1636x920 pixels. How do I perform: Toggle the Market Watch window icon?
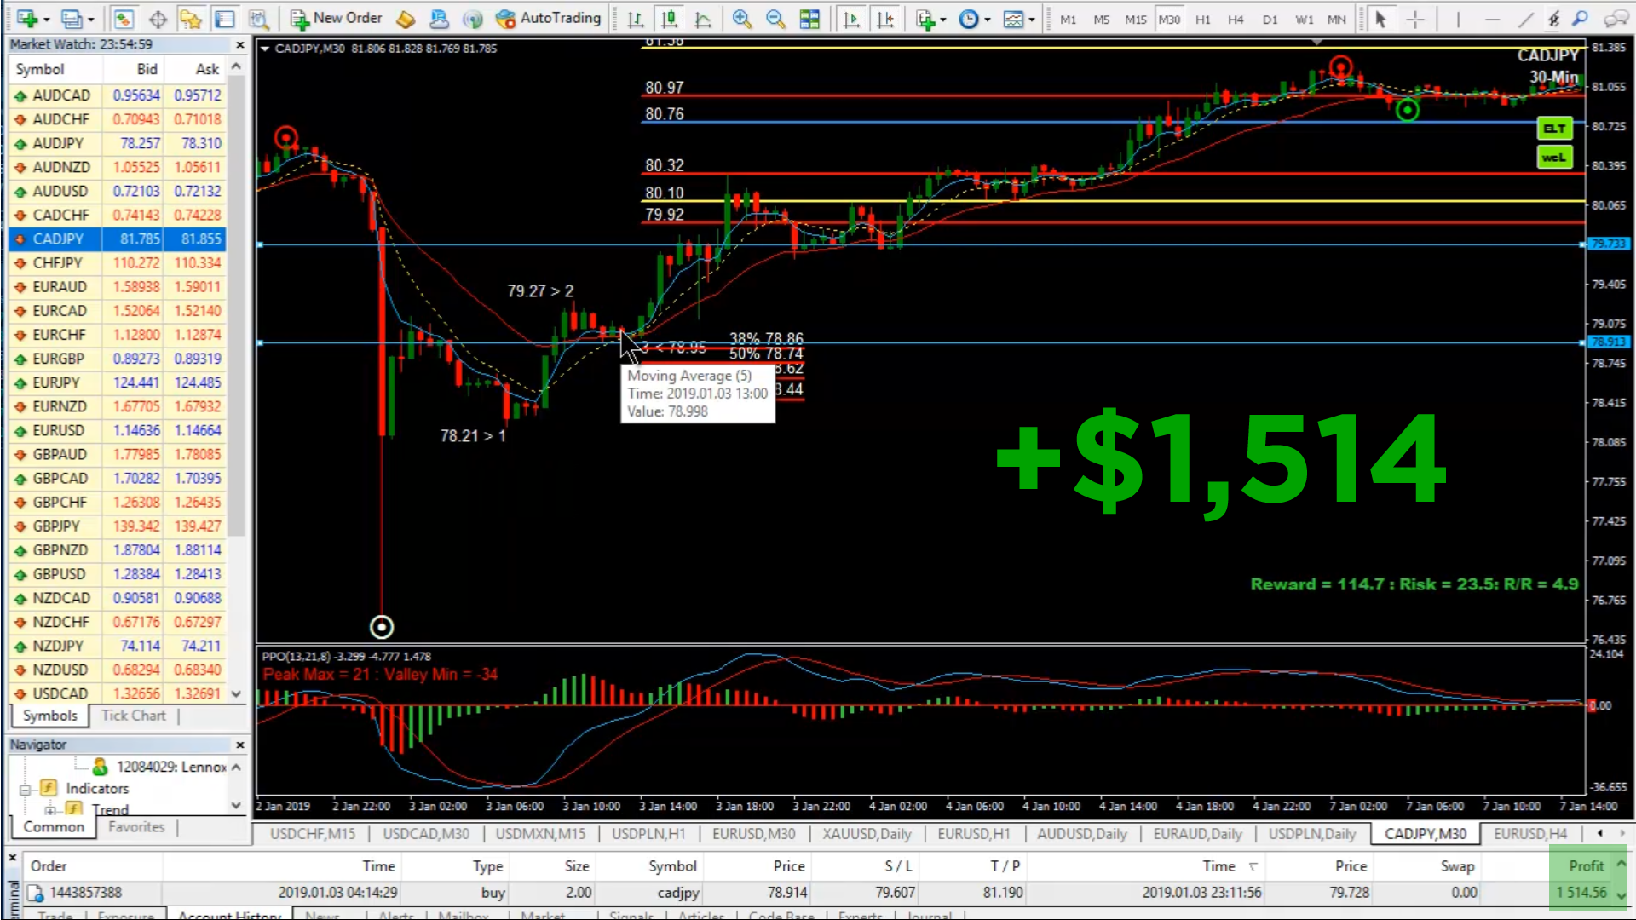pos(124,19)
